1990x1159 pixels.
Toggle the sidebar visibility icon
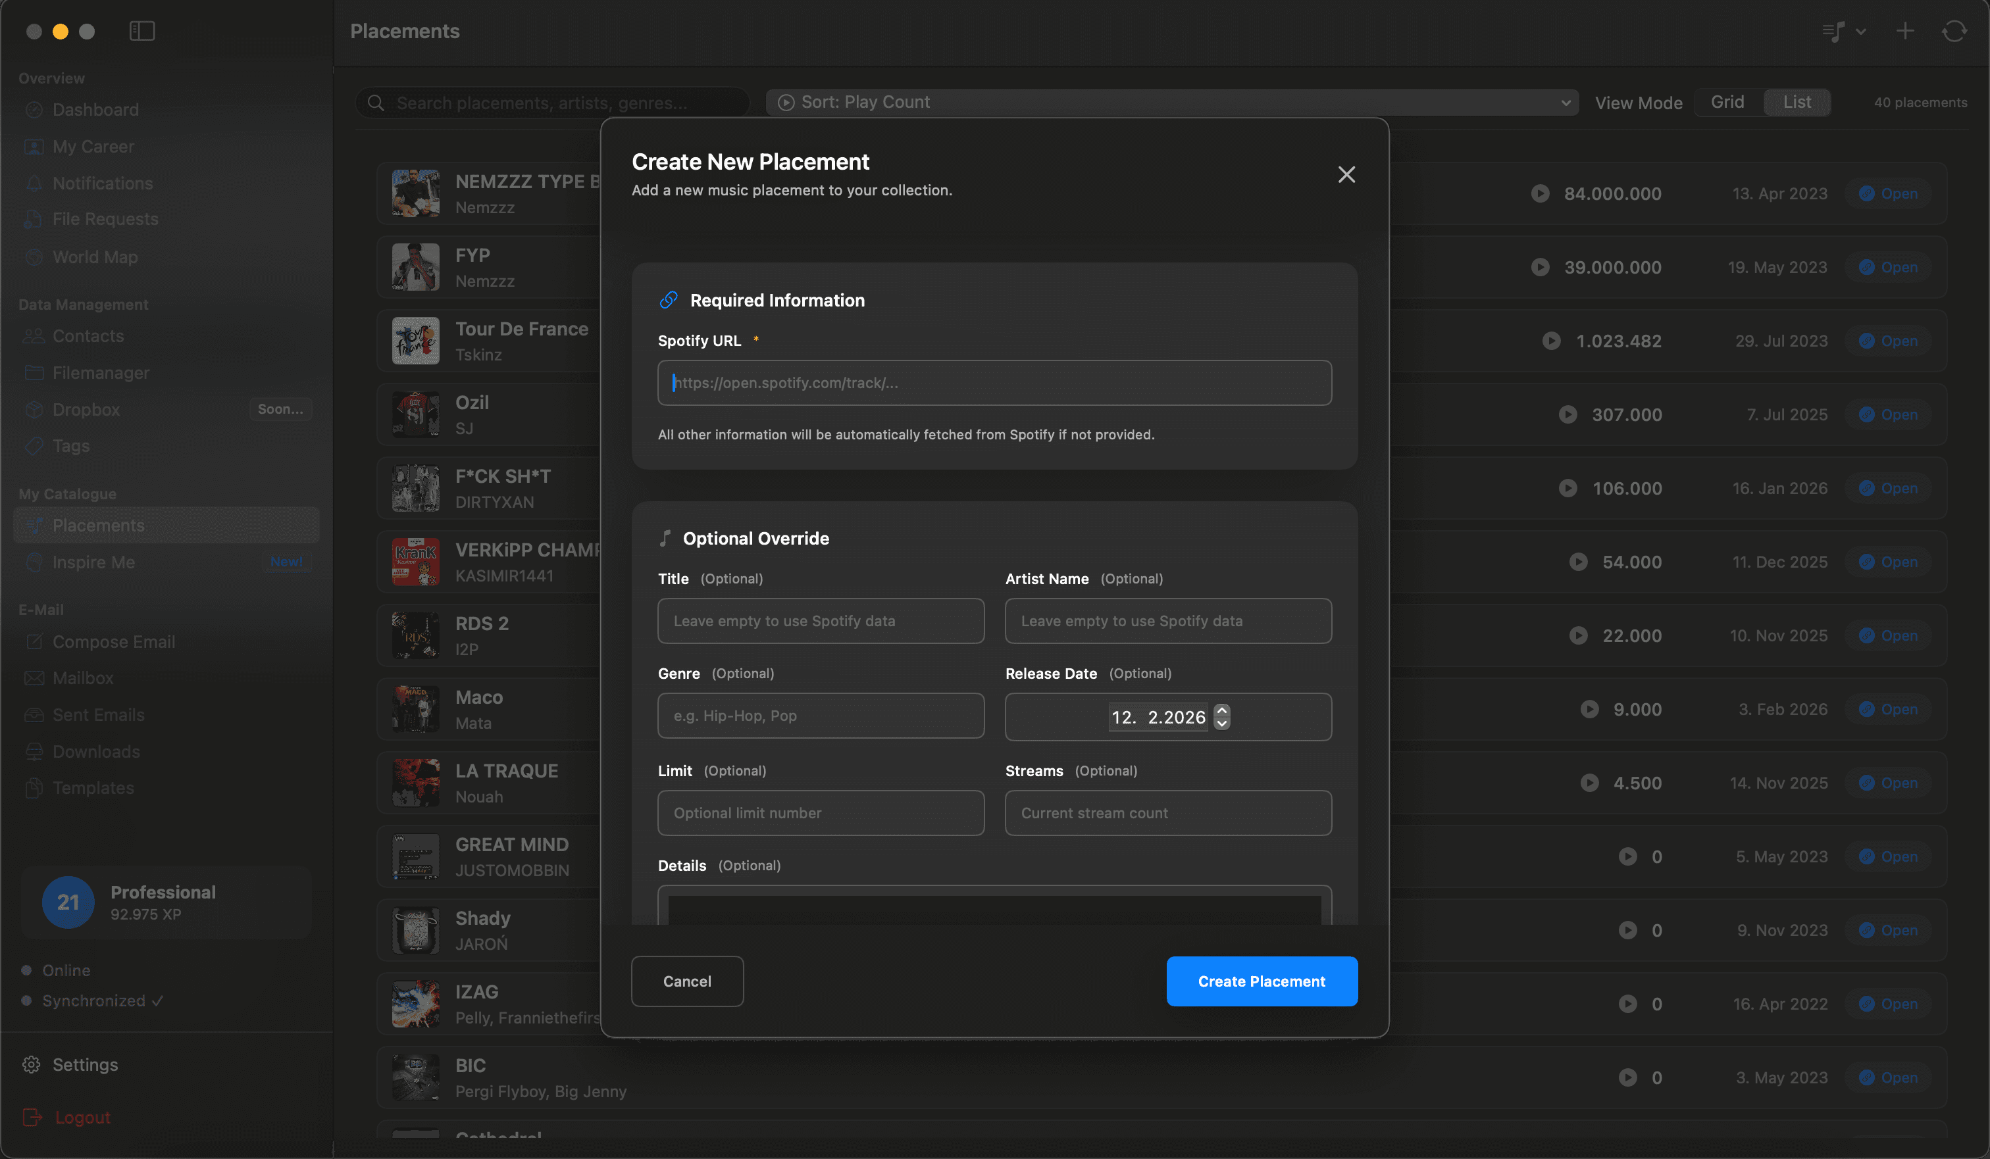point(141,31)
